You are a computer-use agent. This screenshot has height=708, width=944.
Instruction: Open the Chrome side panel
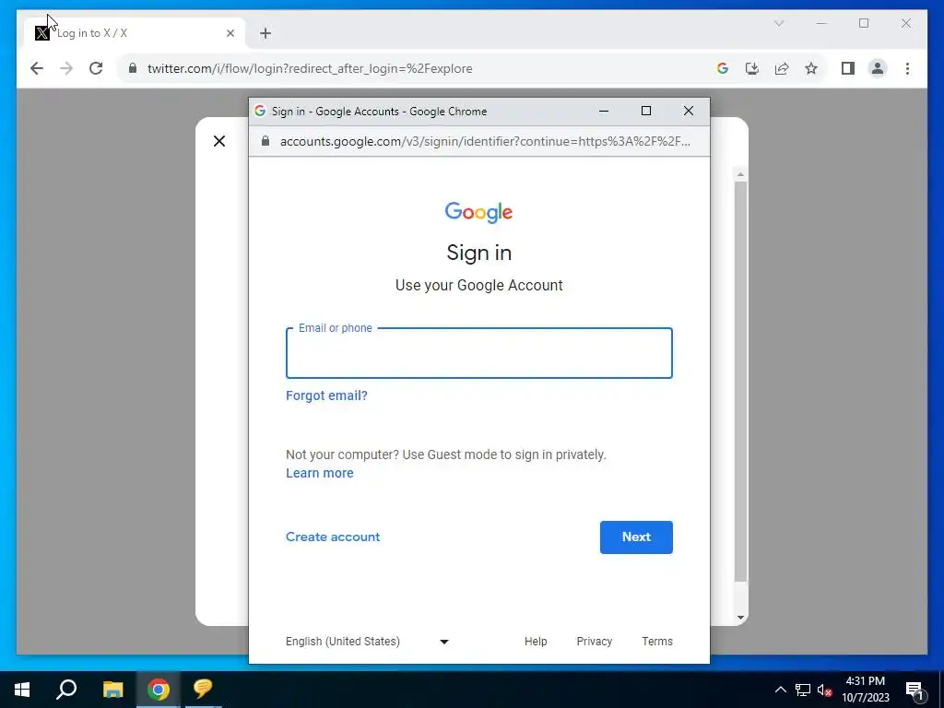(x=848, y=68)
